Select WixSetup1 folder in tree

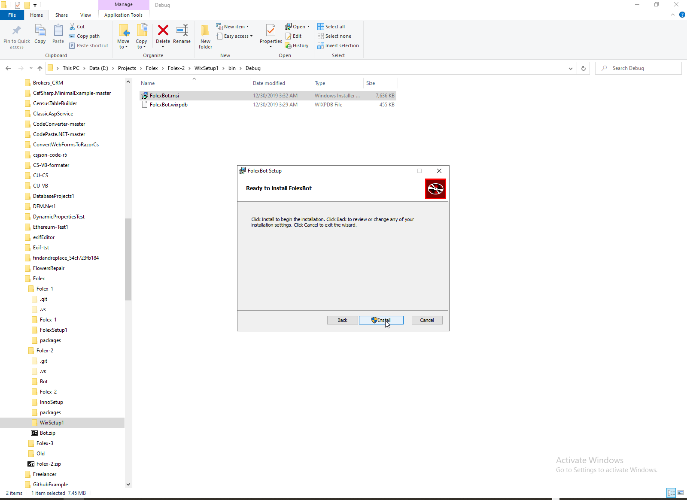click(x=52, y=423)
